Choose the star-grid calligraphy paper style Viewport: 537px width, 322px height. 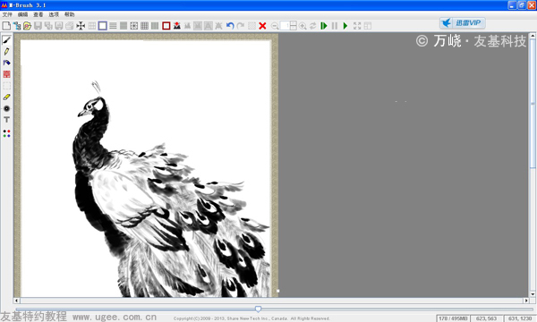coord(134,26)
